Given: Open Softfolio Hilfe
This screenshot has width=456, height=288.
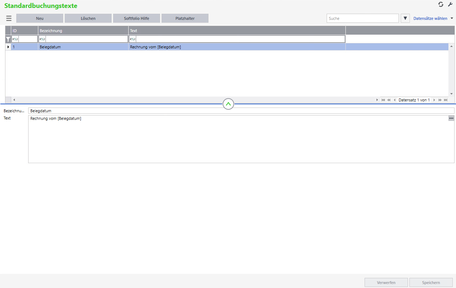Looking at the screenshot, I should click(137, 18).
